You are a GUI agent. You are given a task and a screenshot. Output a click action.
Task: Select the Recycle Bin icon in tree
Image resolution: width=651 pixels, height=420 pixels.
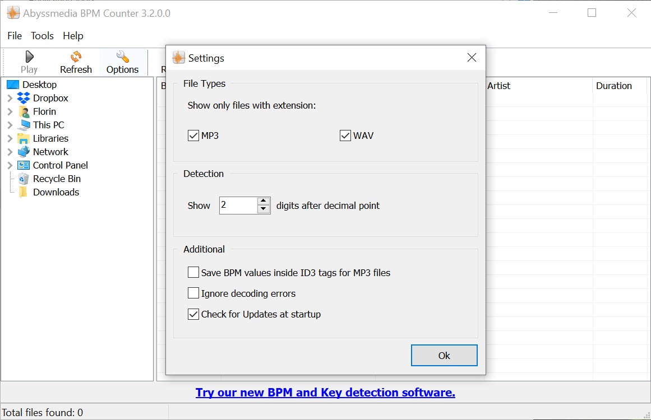tap(24, 179)
